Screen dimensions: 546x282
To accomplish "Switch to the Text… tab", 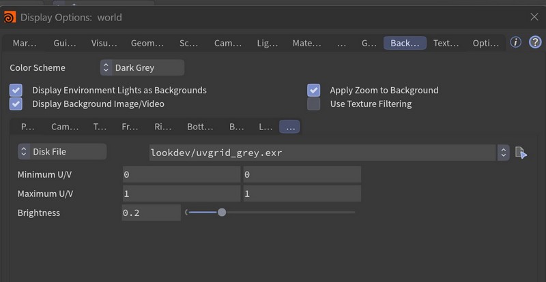I will click(446, 43).
